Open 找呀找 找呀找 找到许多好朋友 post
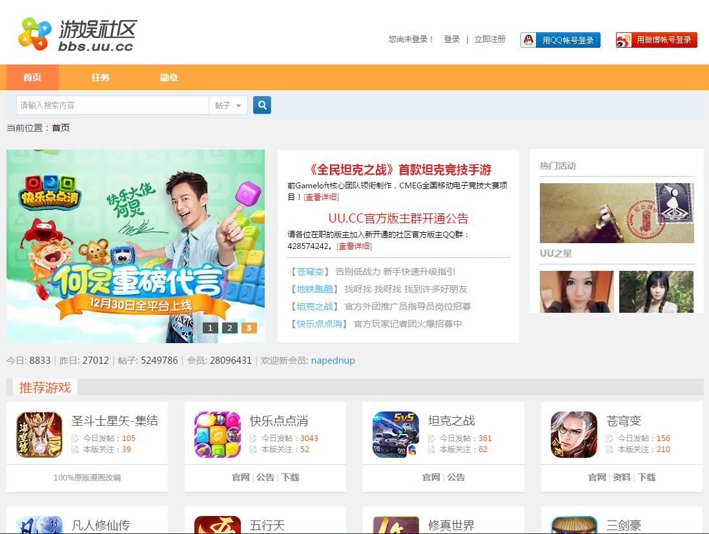 (406, 289)
